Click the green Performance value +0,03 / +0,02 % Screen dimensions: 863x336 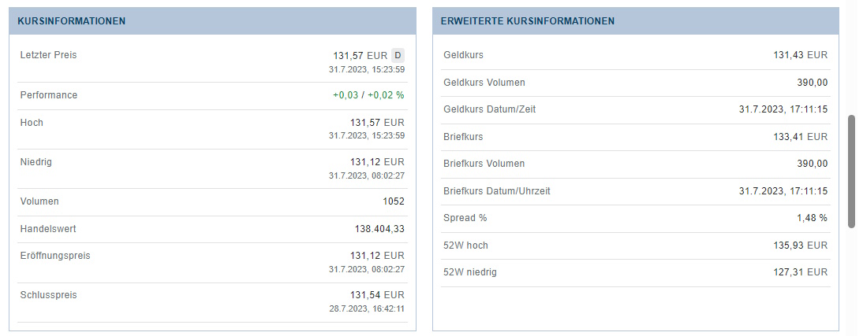pyautogui.click(x=368, y=95)
